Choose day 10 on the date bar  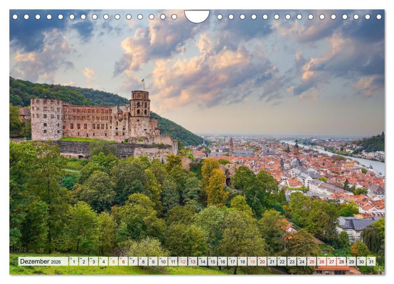(163, 262)
